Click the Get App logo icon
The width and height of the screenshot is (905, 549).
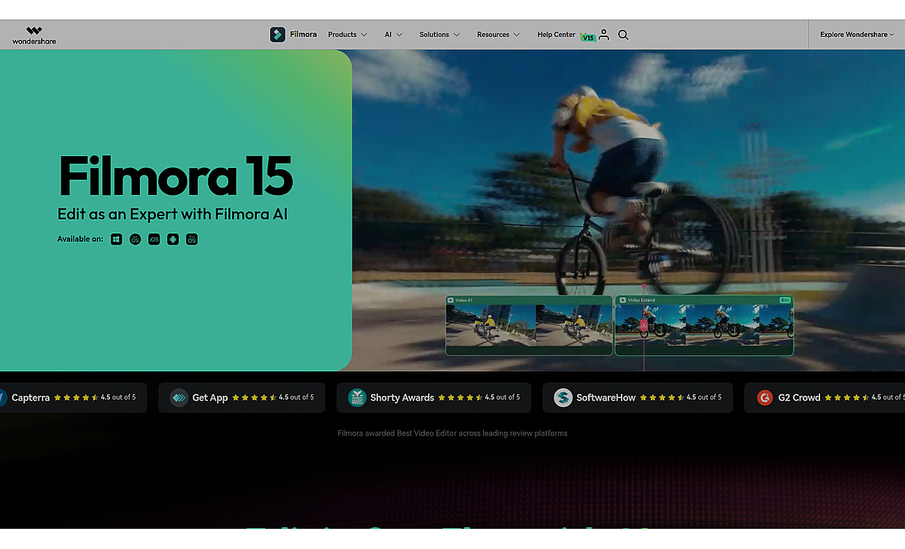tap(179, 398)
